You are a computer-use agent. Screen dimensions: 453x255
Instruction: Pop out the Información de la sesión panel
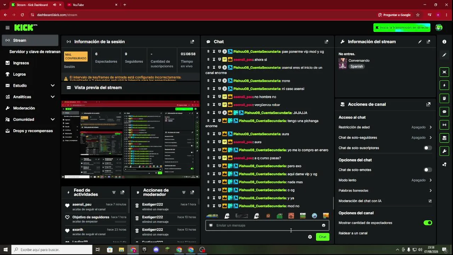pos(192,42)
